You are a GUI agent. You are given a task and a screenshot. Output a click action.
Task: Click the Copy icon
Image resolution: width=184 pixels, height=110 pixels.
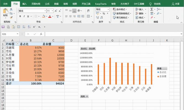(11, 13)
